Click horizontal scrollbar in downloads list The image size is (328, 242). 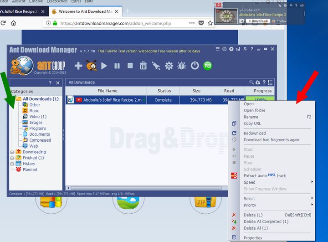(147, 188)
